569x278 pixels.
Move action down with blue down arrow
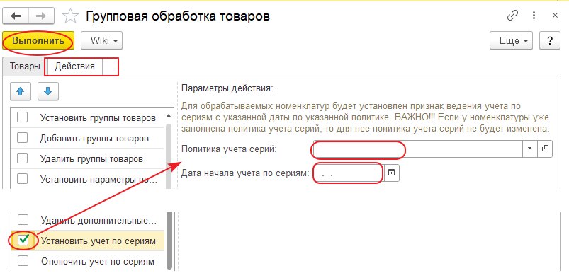pos(48,91)
